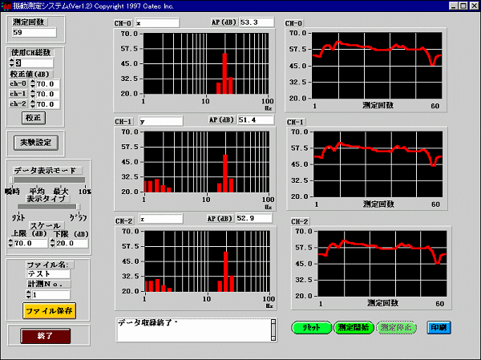Close the vibration measurement window
Screen dimensions: 481x360
(x=474, y=6)
